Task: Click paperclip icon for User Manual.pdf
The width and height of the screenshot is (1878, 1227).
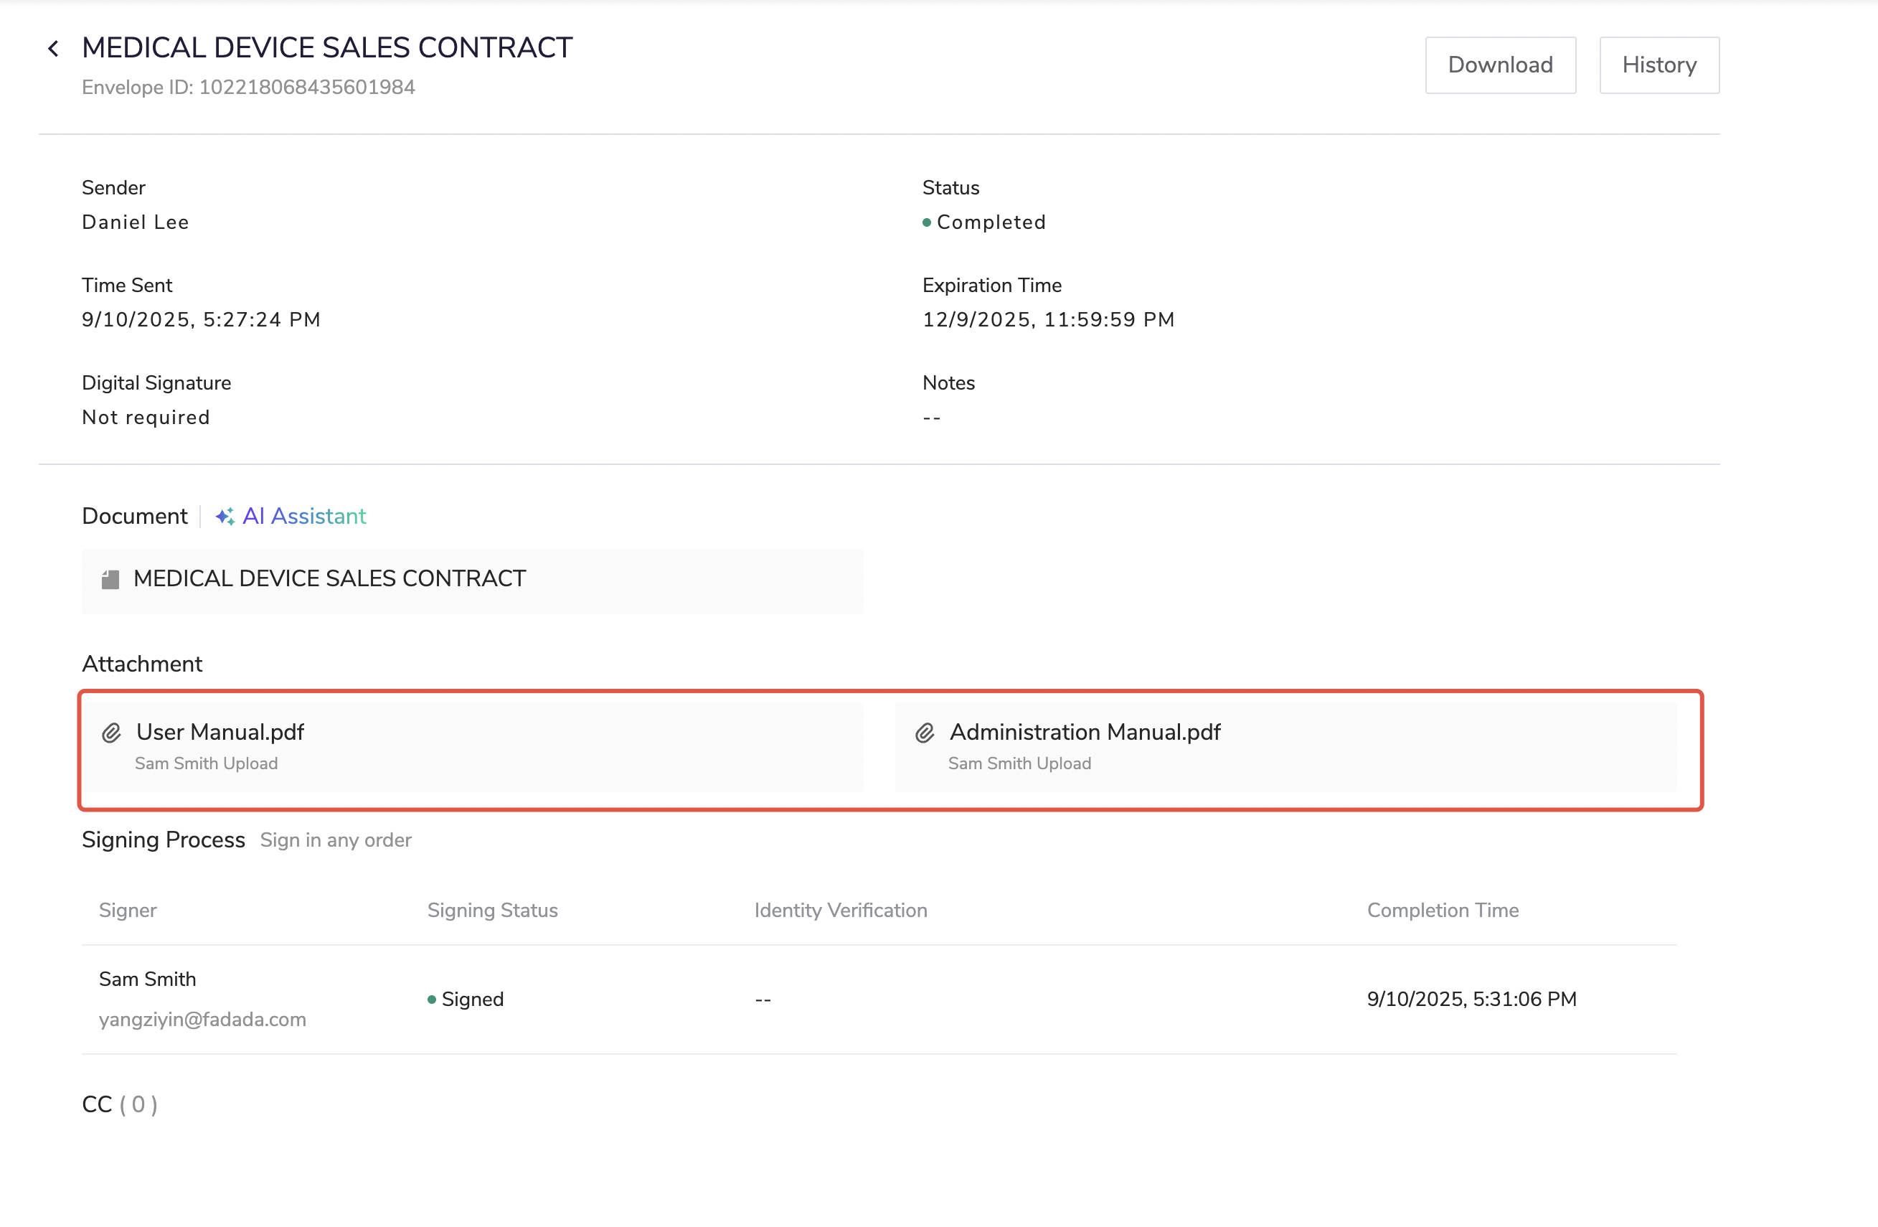Action: coord(111,733)
